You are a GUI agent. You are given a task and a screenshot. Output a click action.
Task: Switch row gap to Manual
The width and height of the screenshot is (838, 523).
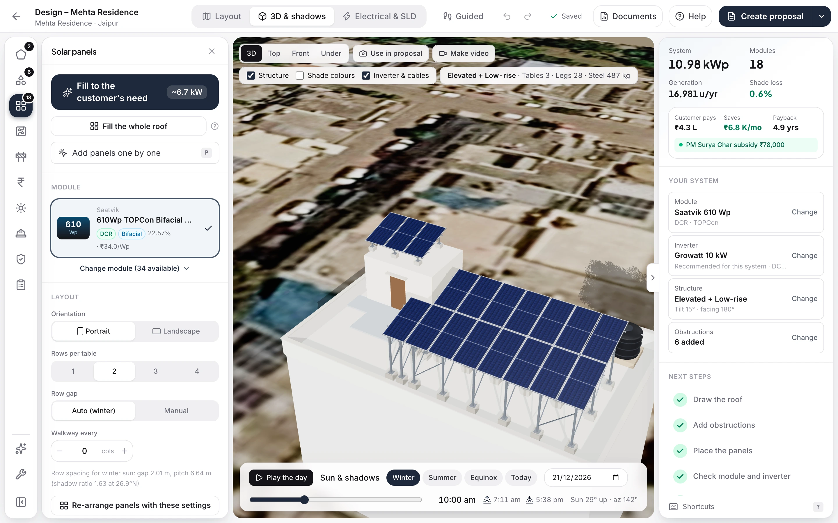176,411
